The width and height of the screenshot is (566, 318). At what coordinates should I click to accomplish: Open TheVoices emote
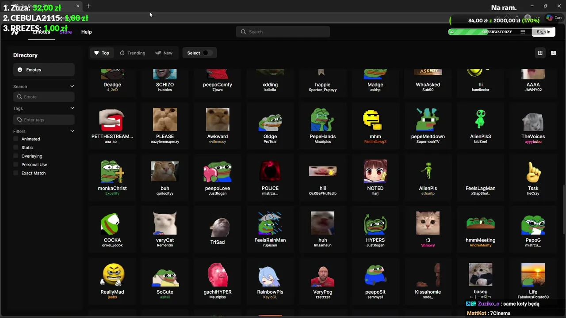click(533, 122)
